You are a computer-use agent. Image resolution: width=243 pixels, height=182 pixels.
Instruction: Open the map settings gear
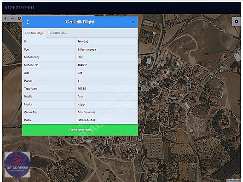coord(237,22)
